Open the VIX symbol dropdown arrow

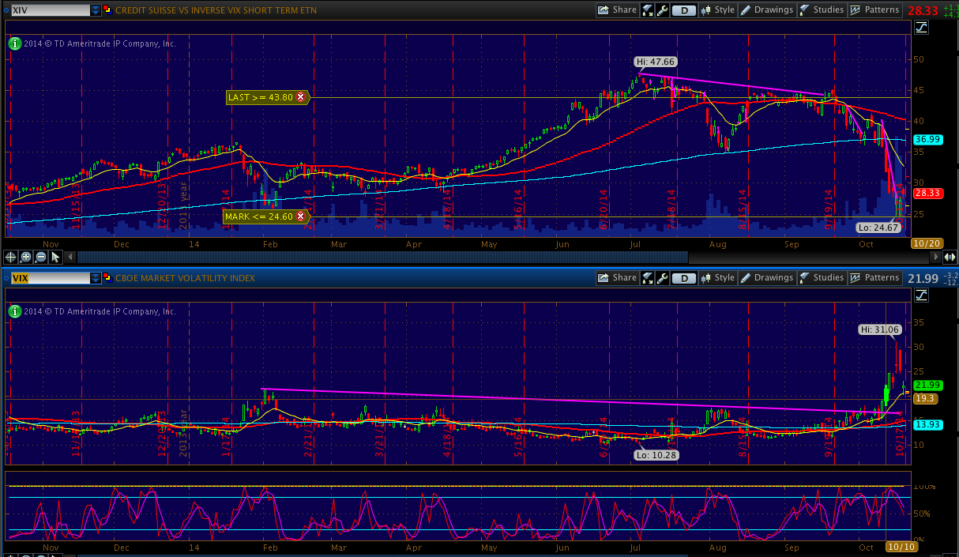(96, 278)
